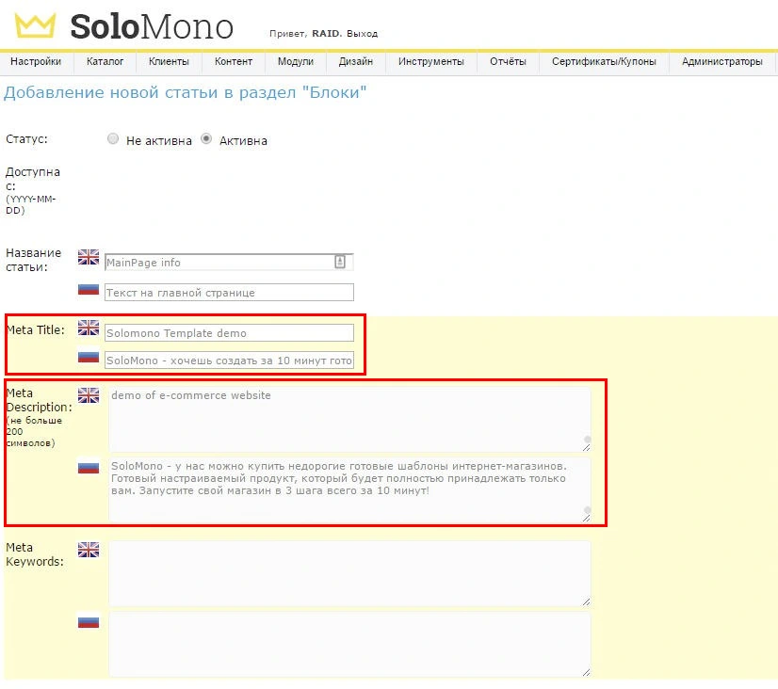Select the "Активна" status radio button
The image size is (778, 689).
[x=206, y=139]
